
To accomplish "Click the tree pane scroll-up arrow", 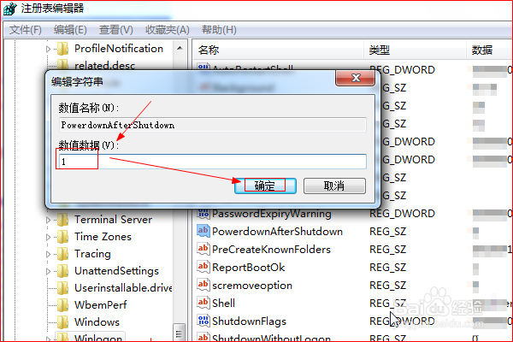I will point(180,48).
